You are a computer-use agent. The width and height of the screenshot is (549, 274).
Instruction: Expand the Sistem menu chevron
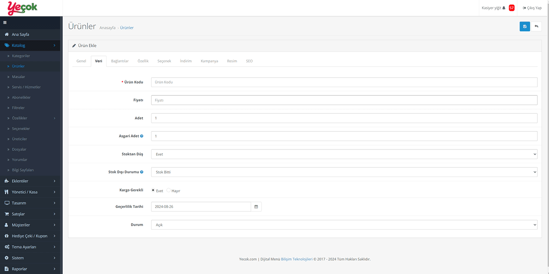[x=54, y=258]
